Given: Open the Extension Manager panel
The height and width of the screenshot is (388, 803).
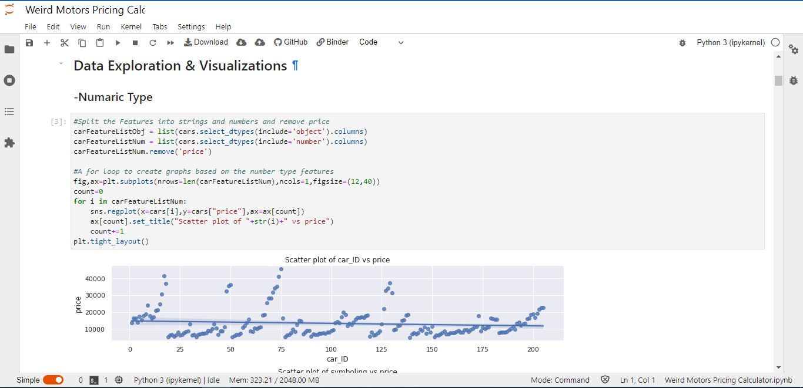Looking at the screenshot, I should (9, 142).
